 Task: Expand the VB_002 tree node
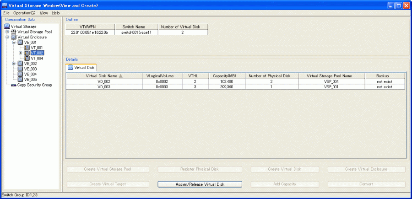14,64
